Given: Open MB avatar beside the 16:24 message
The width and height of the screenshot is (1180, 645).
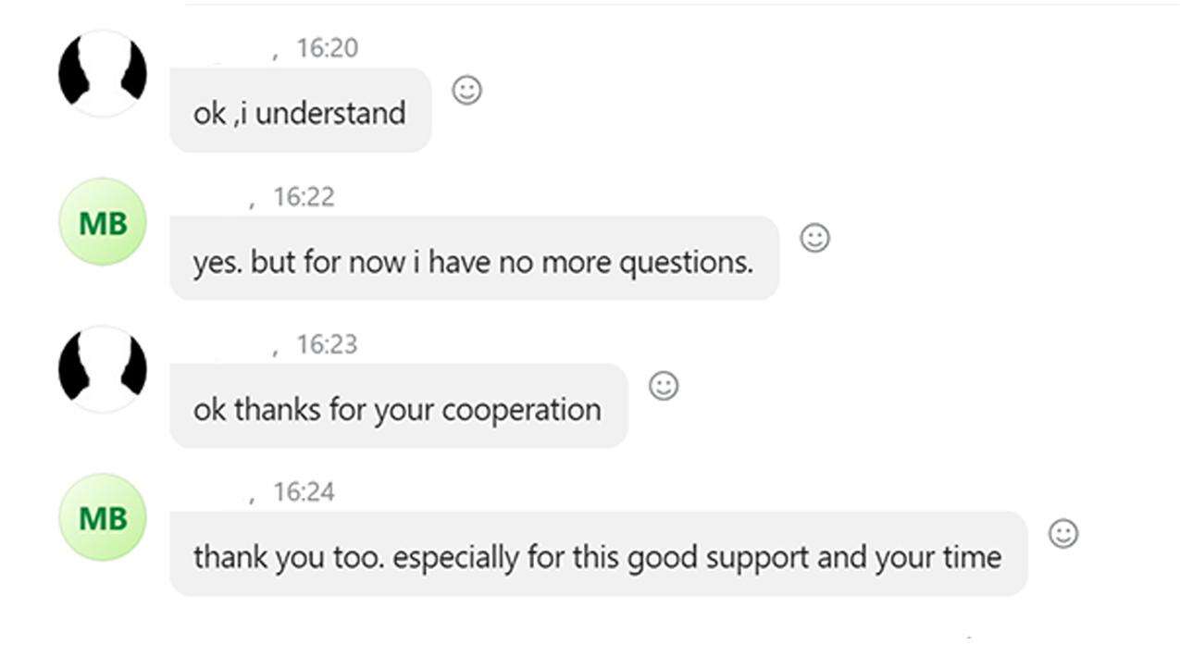Looking at the screenshot, I should click(x=103, y=517).
